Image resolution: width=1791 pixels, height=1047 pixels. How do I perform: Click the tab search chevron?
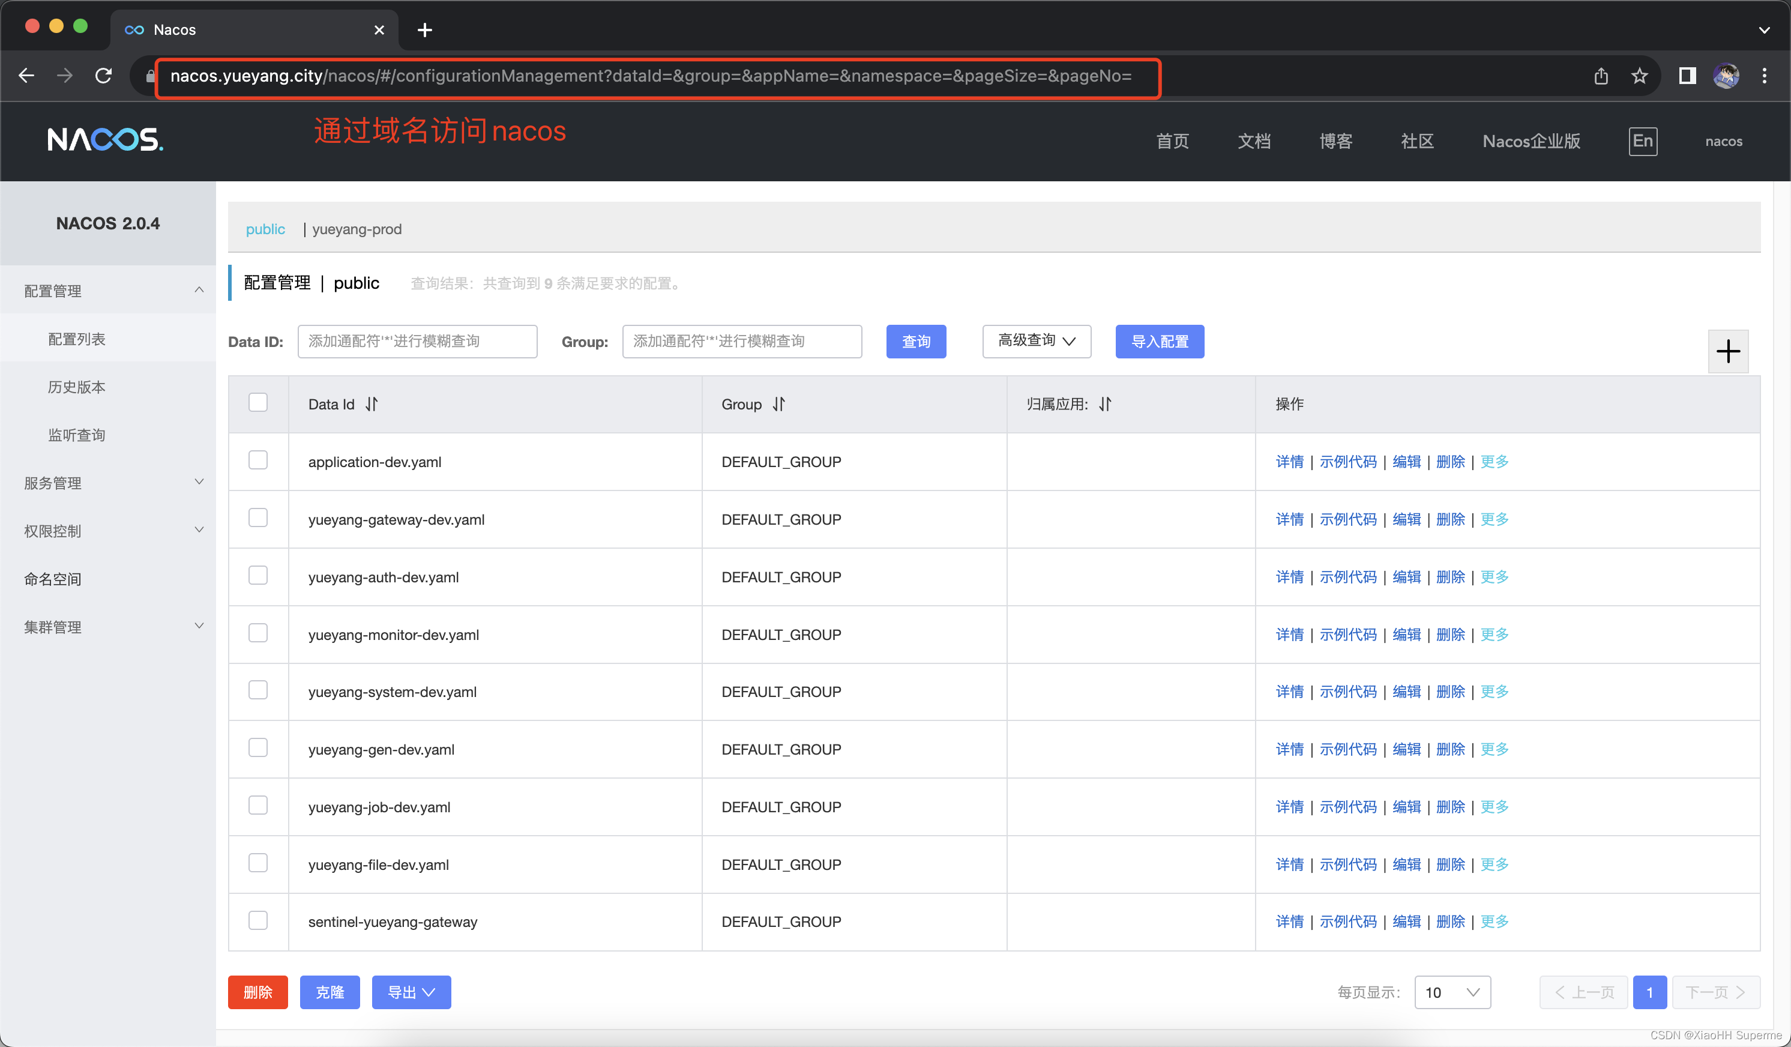(x=1764, y=30)
